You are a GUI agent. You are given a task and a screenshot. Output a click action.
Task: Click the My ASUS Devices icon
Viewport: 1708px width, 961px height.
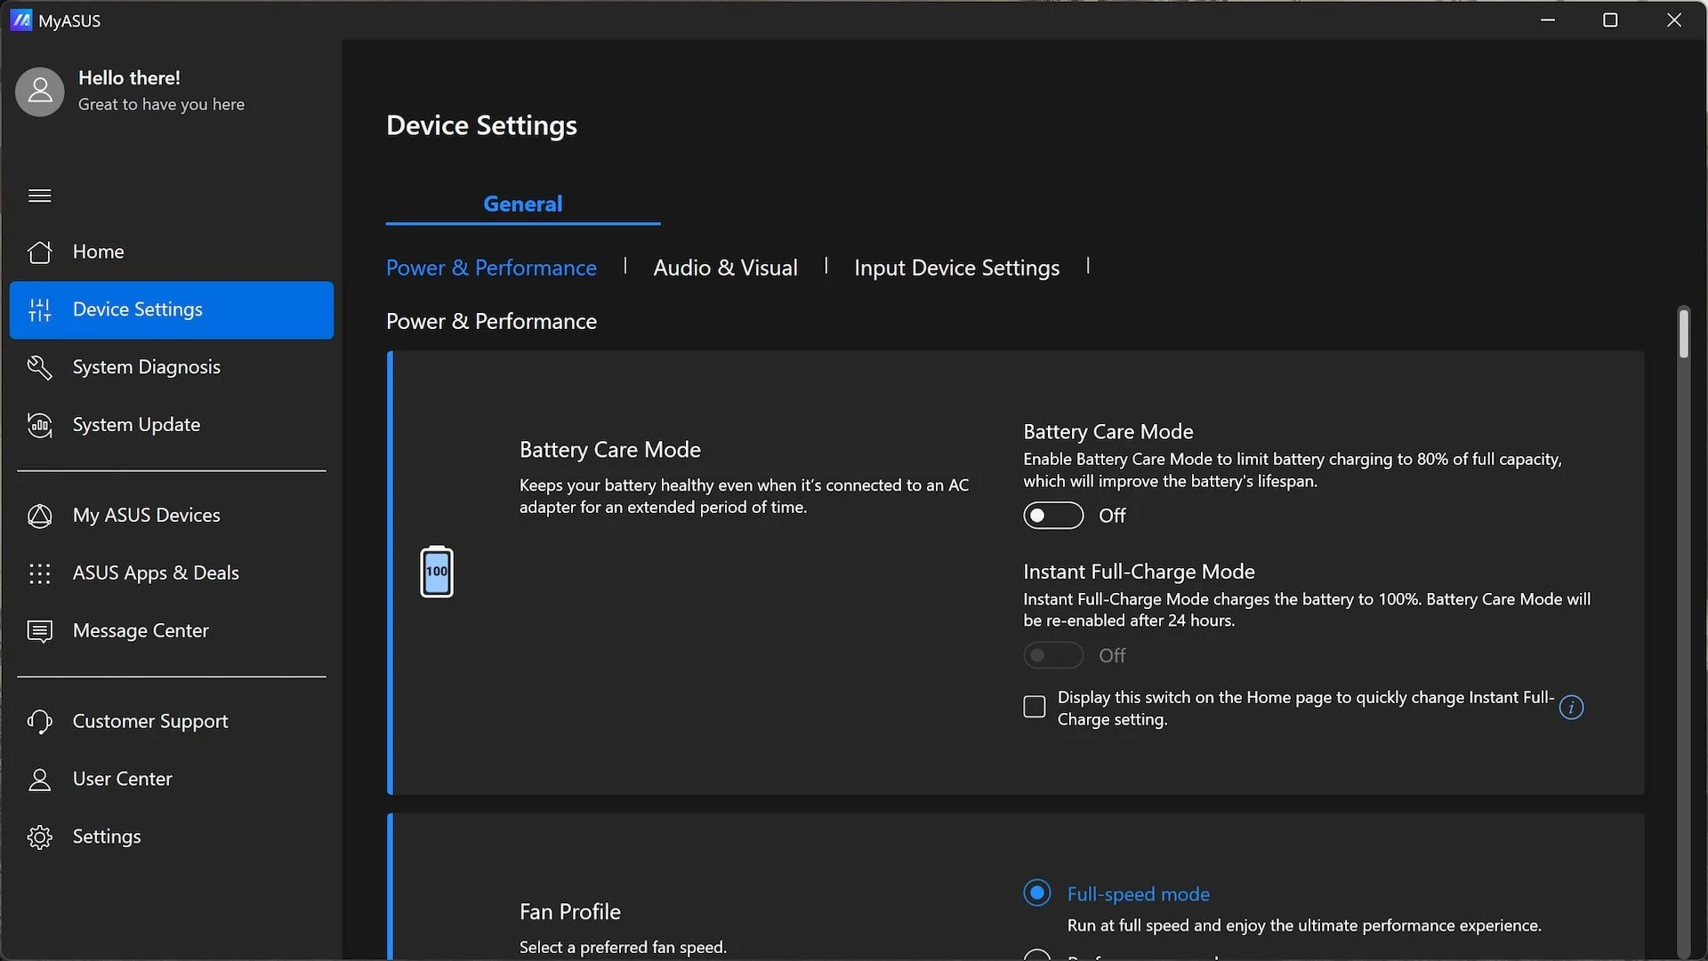tap(39, 516)
